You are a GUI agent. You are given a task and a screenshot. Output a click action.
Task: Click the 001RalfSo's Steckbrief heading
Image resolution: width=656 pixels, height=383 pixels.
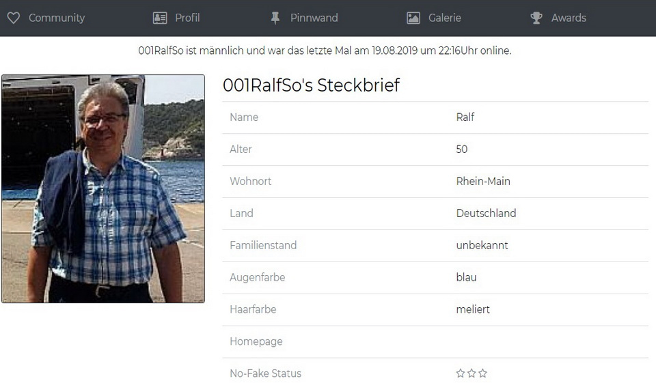(311, 85)
